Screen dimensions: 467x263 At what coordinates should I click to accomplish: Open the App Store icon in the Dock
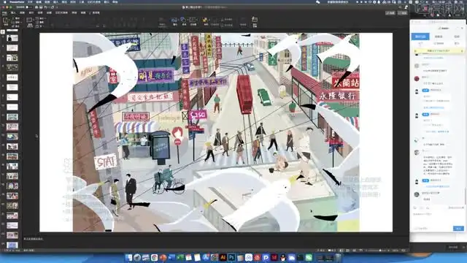coord(206,257)
